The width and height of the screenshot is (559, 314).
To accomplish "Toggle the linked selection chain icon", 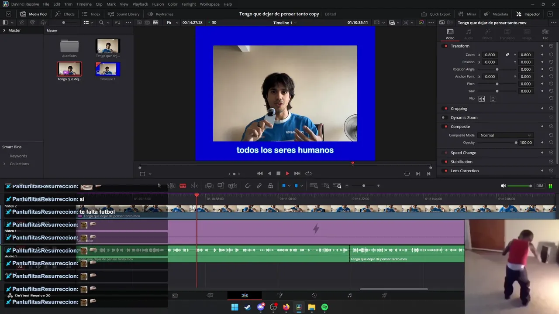I will (259, 186).
